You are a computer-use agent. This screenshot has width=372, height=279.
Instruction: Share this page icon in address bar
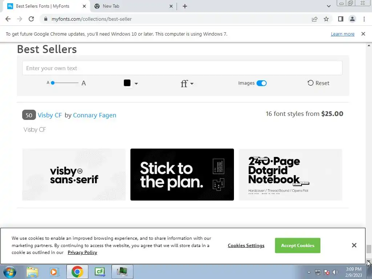(315, 19)
